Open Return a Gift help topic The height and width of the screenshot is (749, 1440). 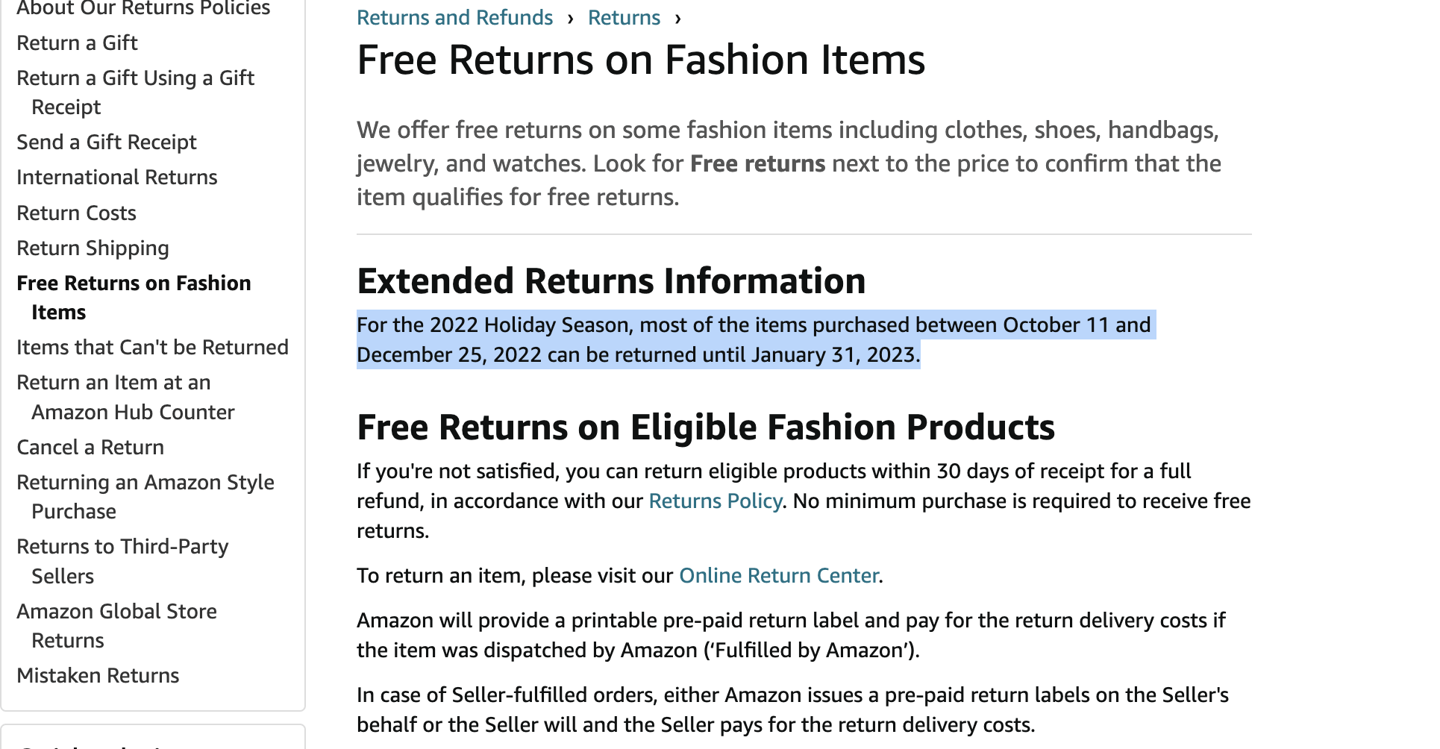pos(77,43)
